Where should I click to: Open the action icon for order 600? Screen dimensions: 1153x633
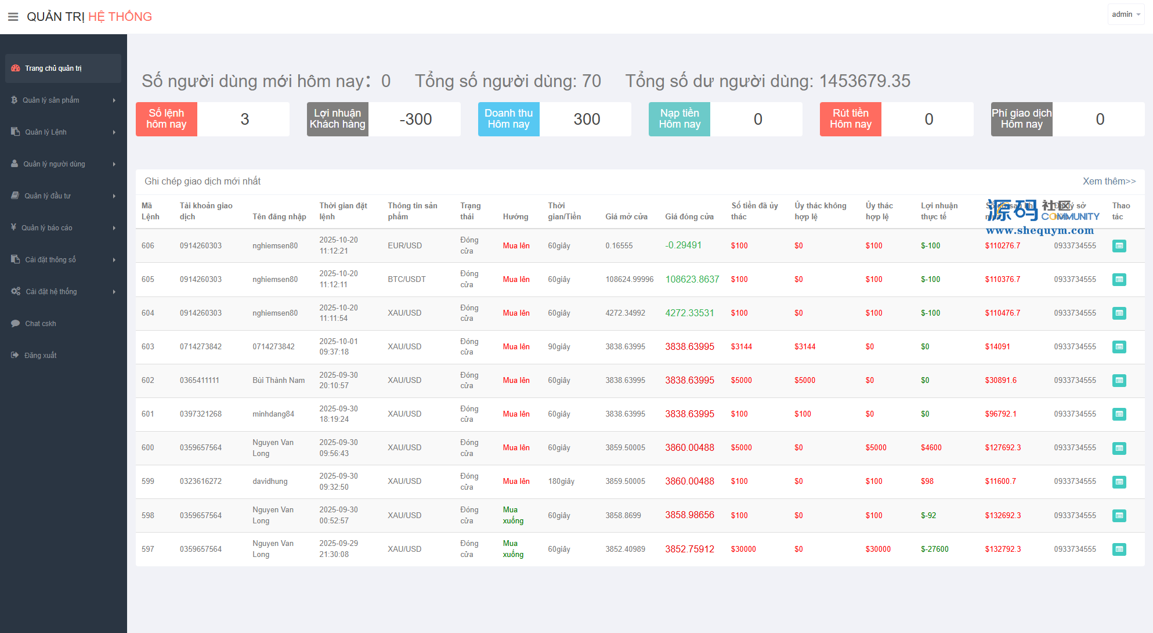tap(1119, 448)
